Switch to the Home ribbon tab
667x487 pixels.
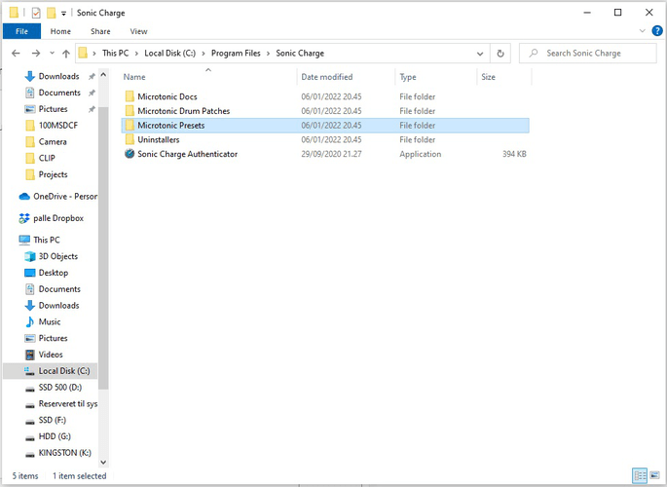pos(60,31)
